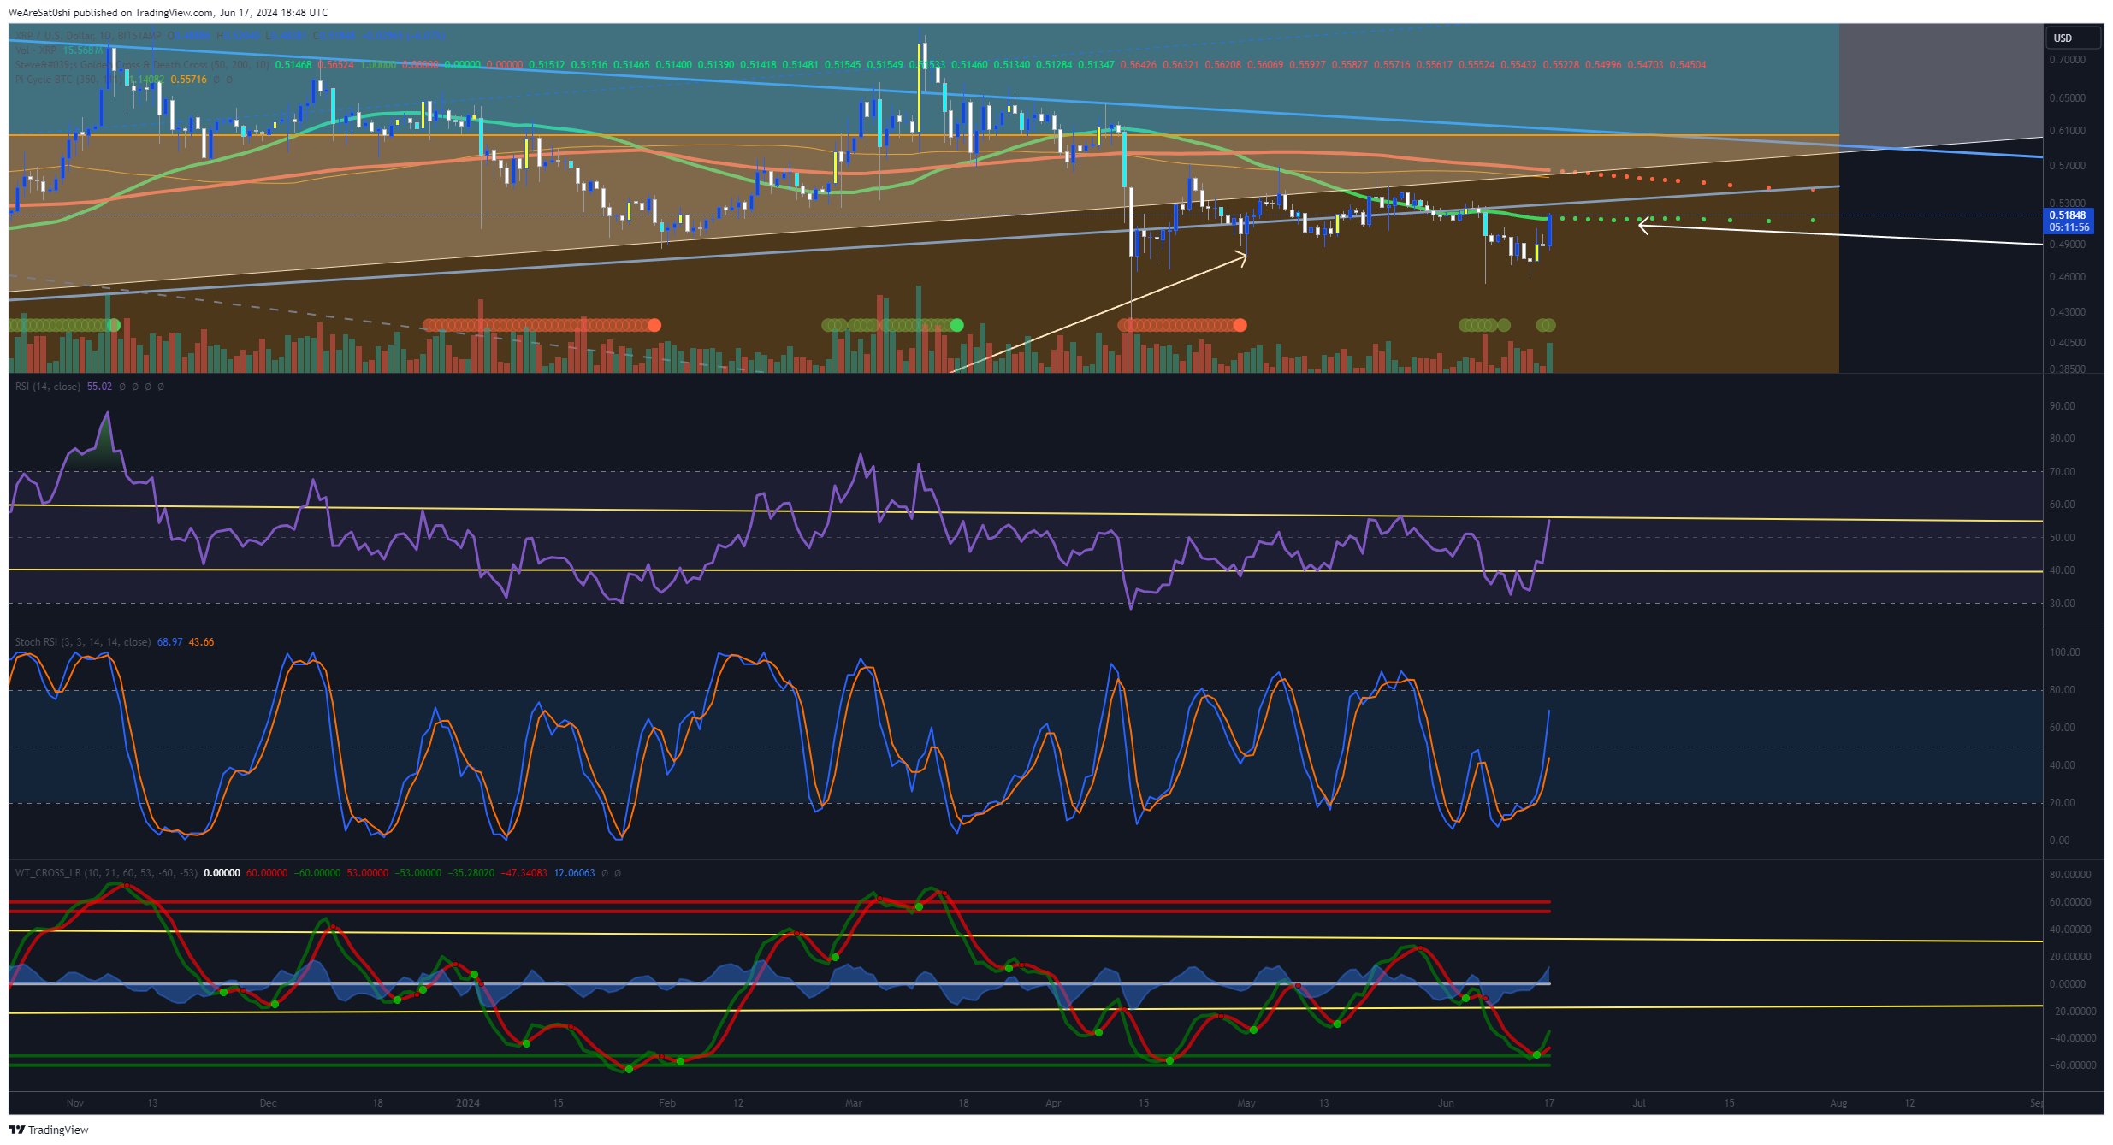Viewport: 2113px width, 1145px height.
Task: Click the Stoch RSI indicator legend
Action: 83,642
